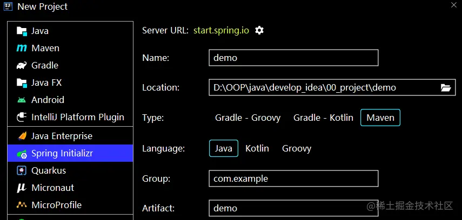Click the Java FX folder icon
This screenshot has height=220, width=462.
click(22, 82)
